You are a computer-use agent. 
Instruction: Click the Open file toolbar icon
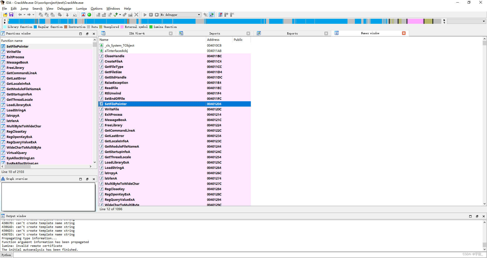[5, 15]
